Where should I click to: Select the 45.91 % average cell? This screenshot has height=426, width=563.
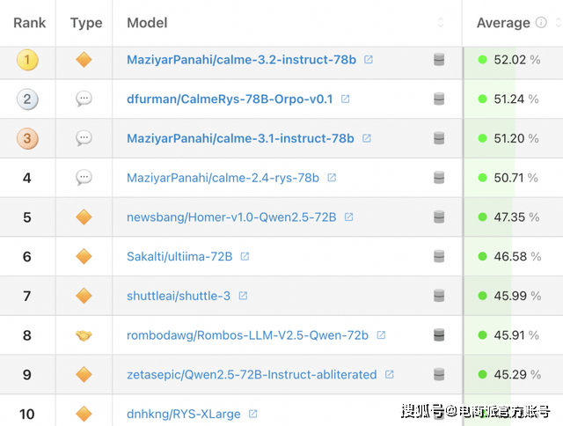tap(513, 335)
